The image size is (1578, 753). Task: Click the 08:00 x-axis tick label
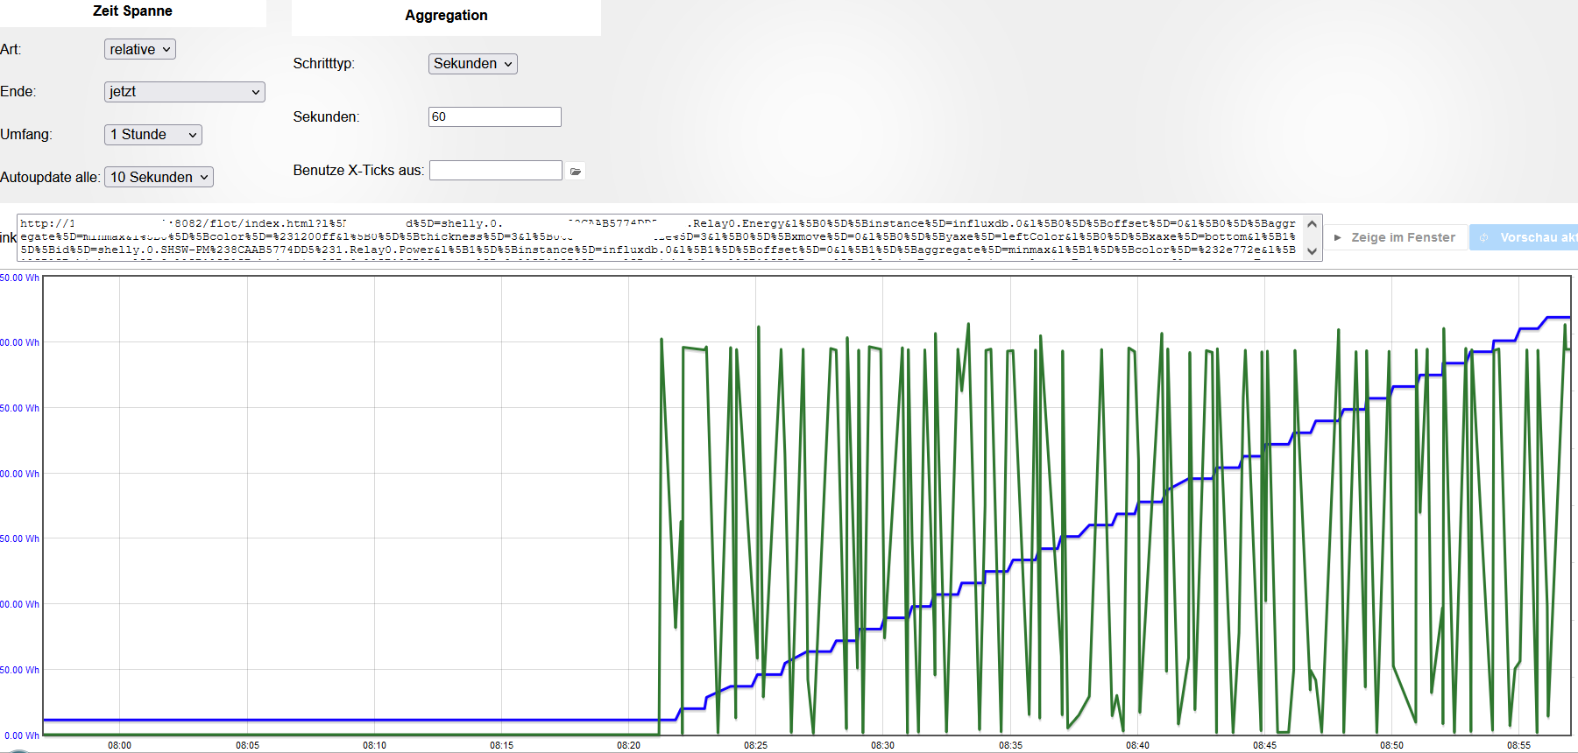[120, 746]
